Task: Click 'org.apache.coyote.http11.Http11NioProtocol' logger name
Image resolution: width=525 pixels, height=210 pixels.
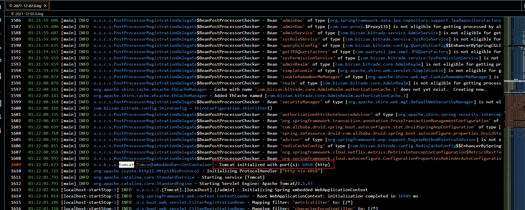Action: click(146, 171)
